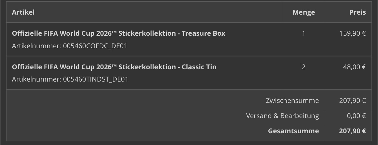
Task: Click the 0,00 € shipping cost
Action: click(x=356, y=116)
